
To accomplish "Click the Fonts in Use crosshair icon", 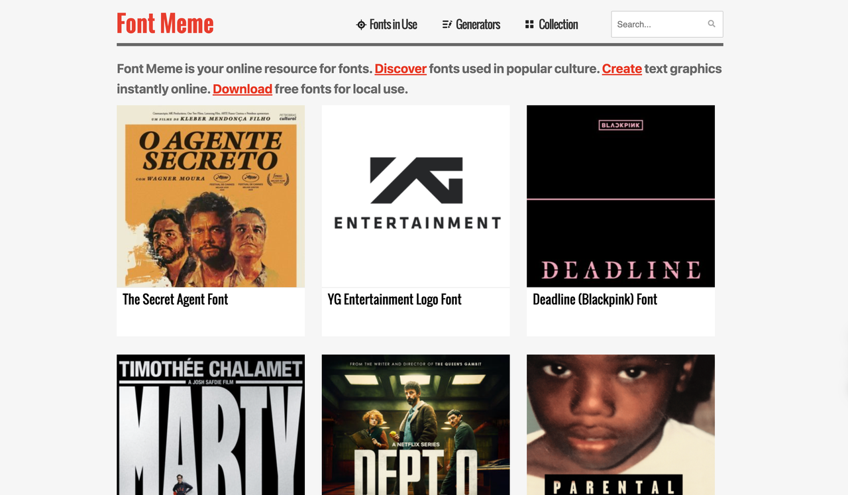I will coord(361,25).
